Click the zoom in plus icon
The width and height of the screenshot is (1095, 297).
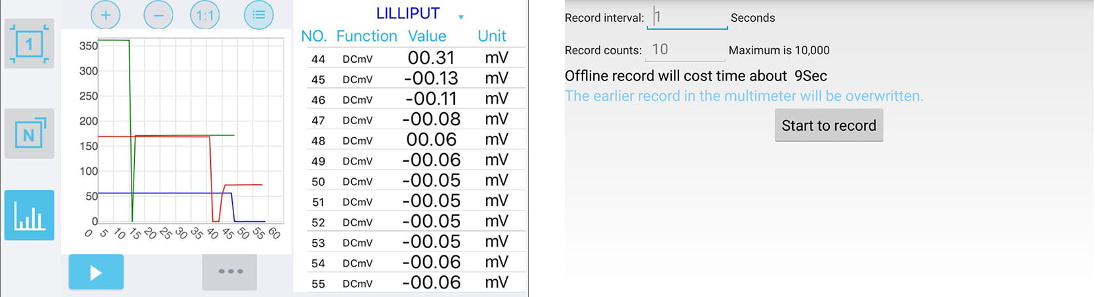[x=105, y=15]
